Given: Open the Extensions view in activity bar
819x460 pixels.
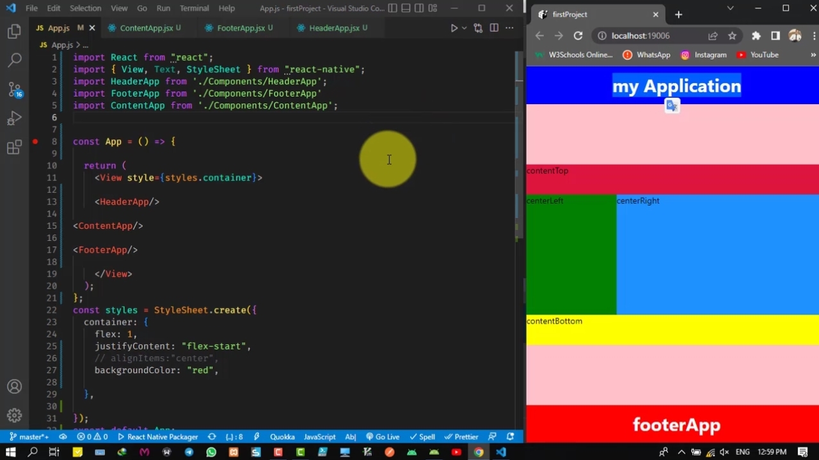Looking at the screenshot, I should coord(14,148).
